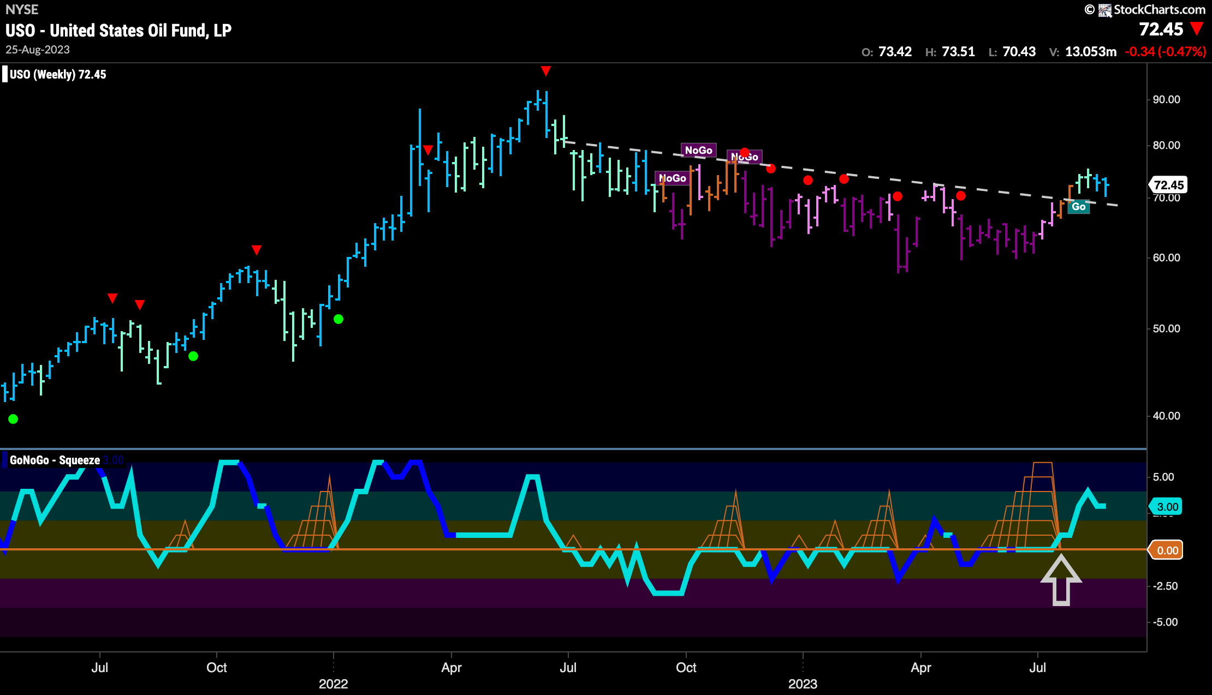The height and width of the screenshot is (695, 1212).
Task: Click the red triangle near the 80.00 level
Action: pos(428,150)
